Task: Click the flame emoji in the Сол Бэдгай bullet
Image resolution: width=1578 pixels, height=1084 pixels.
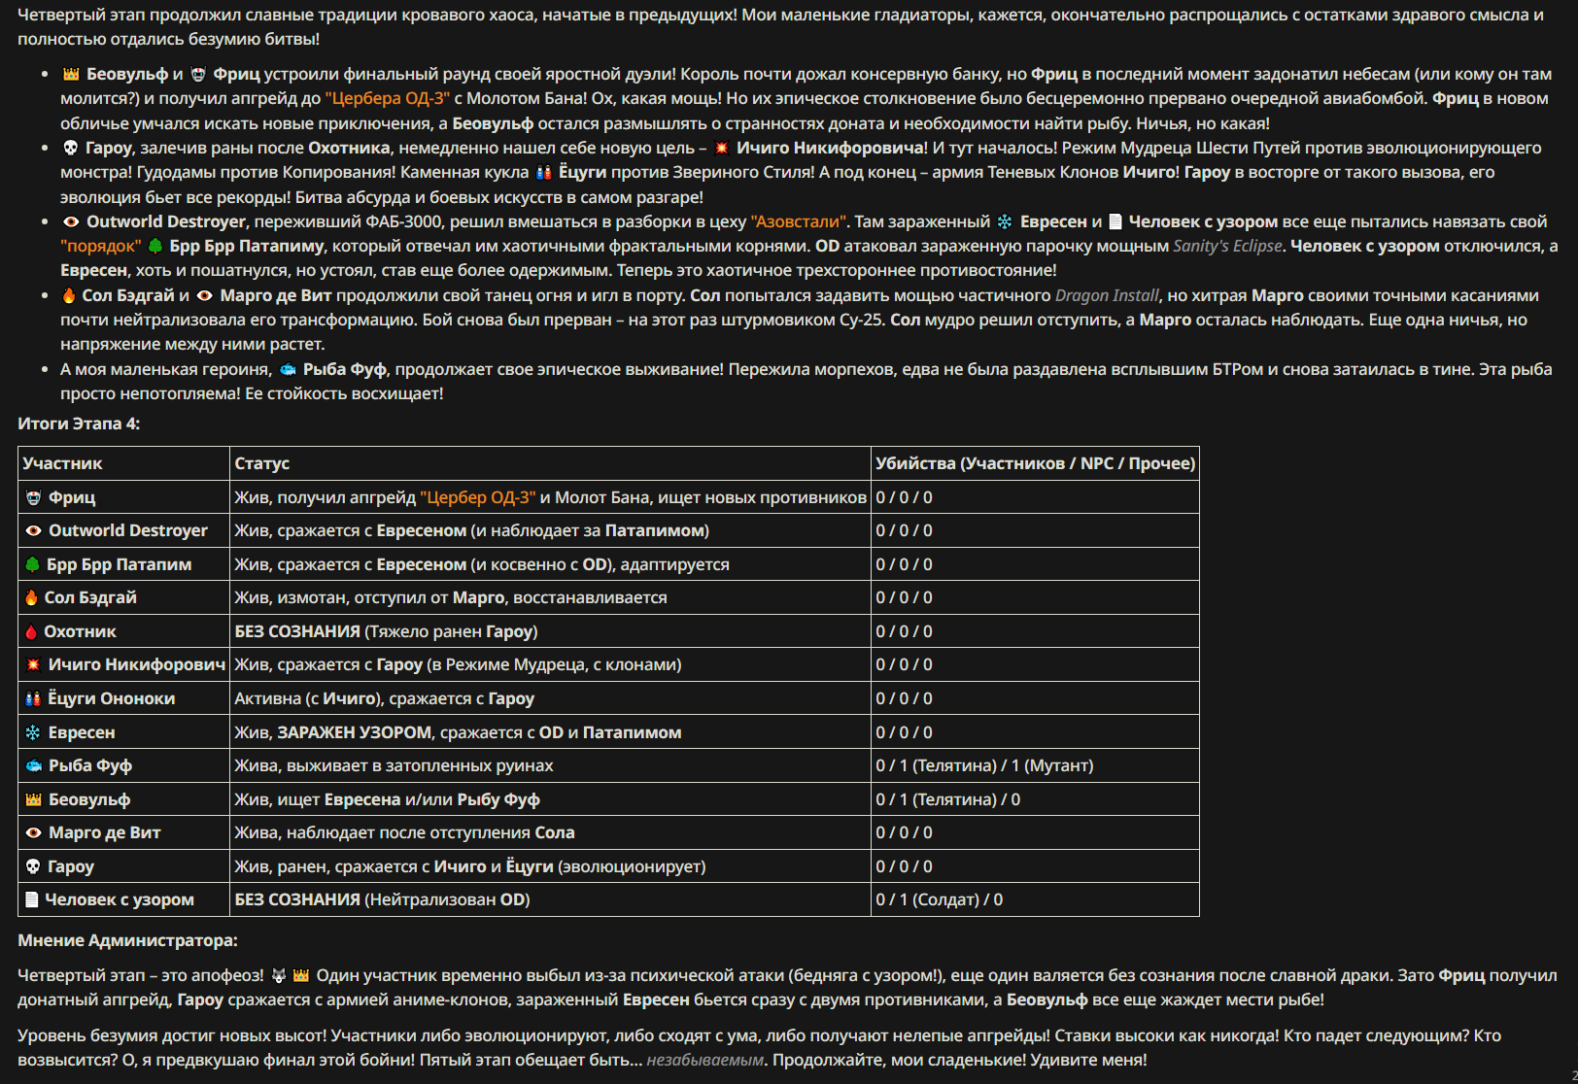Action: point(69,295)
